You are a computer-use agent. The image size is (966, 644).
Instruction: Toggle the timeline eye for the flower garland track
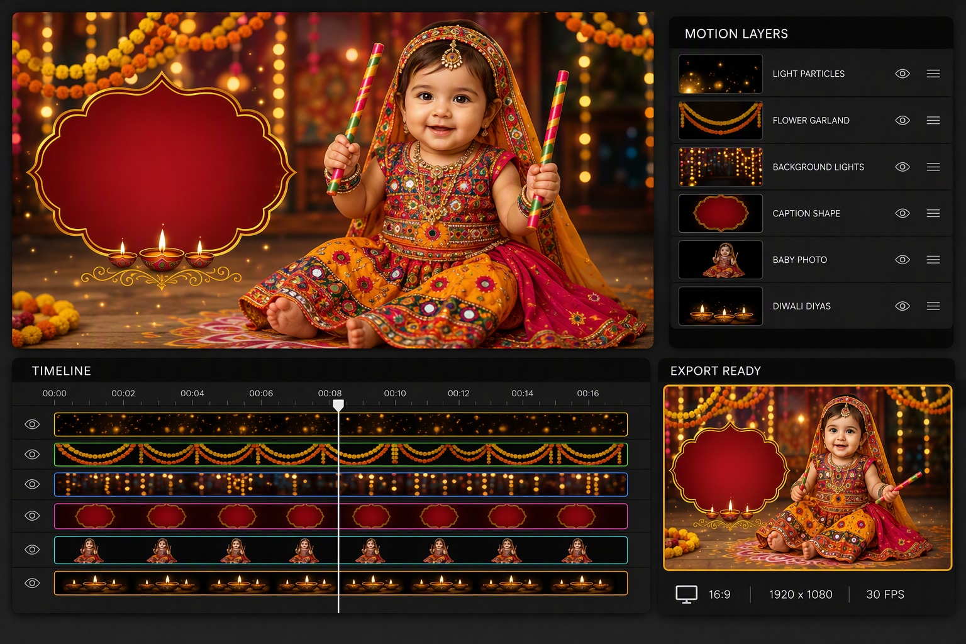point(32,454)
